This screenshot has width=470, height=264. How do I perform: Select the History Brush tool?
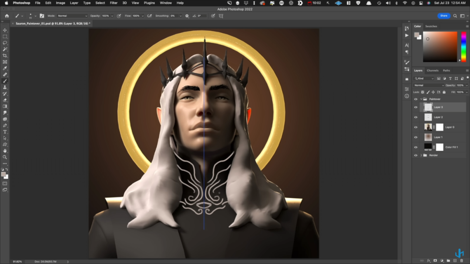(5, 94)
